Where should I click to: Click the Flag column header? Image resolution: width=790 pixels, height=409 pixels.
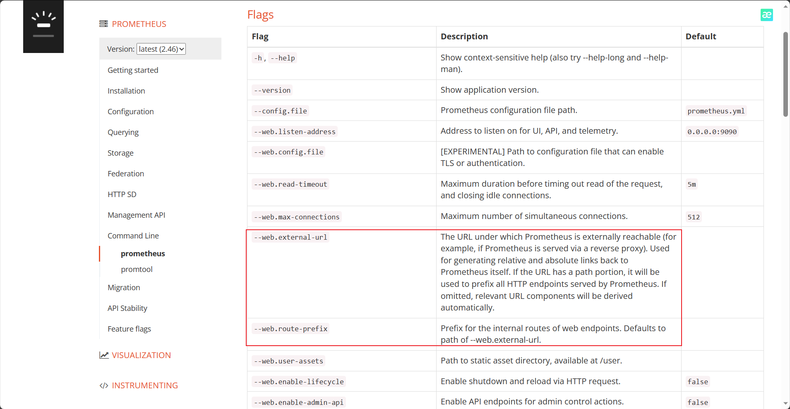pyautogui.click(x=260, y=36)
